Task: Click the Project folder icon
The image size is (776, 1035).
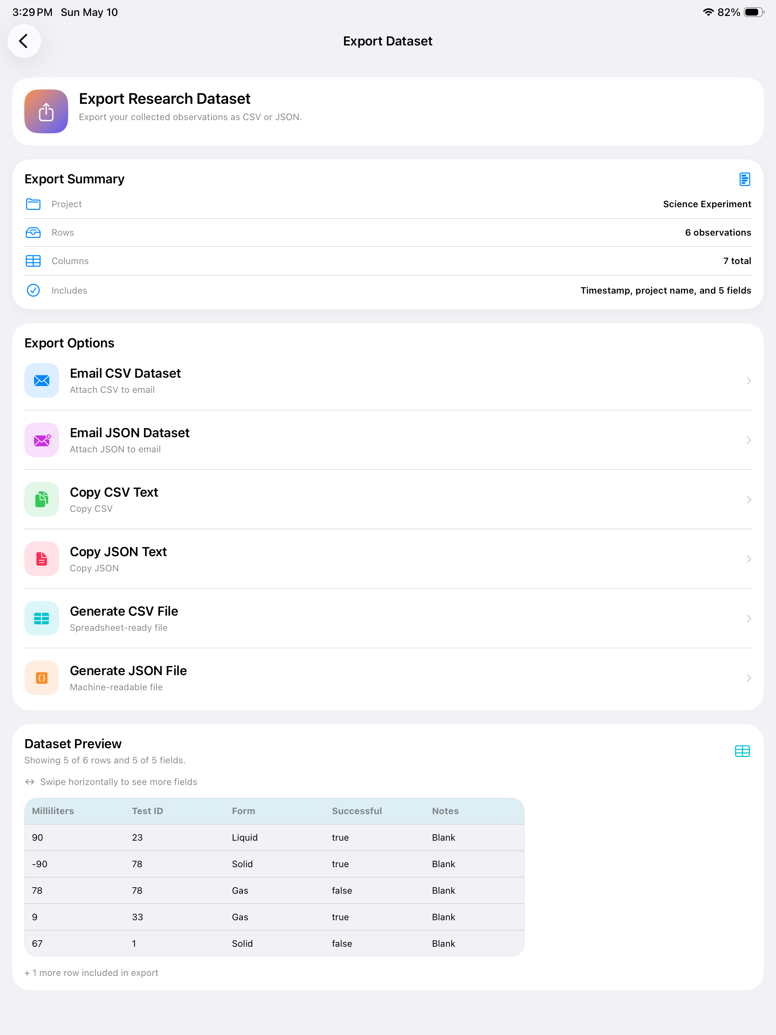Action: click(x=33, y=204)
